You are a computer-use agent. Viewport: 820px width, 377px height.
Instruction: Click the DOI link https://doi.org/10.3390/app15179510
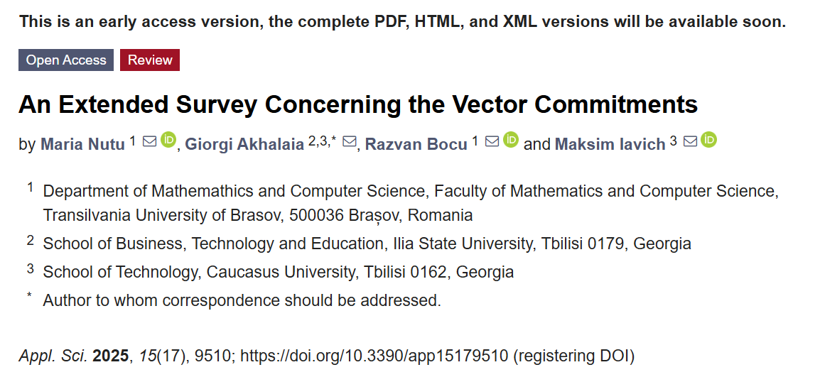coord(374,356)
